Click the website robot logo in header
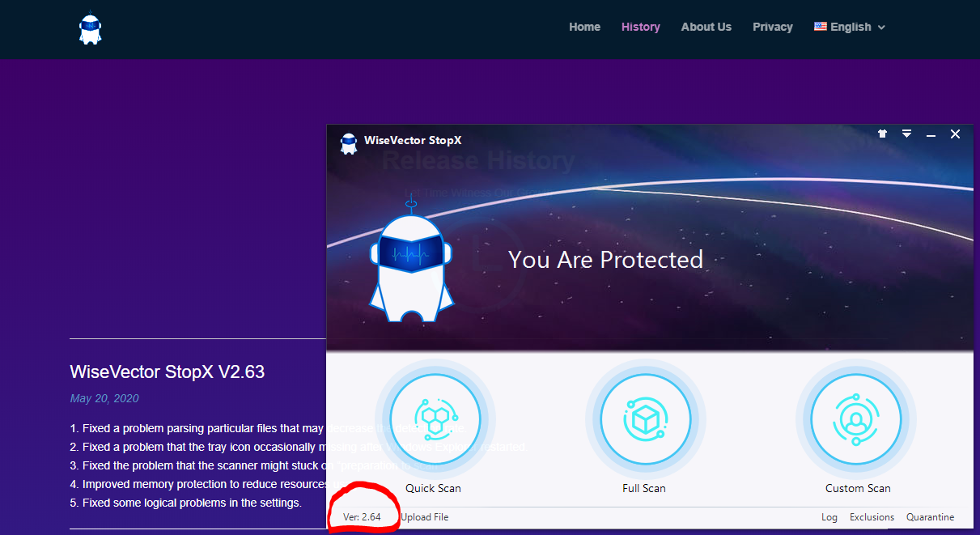980x535 pixels. pyautogui.click(x=90, y=29)
